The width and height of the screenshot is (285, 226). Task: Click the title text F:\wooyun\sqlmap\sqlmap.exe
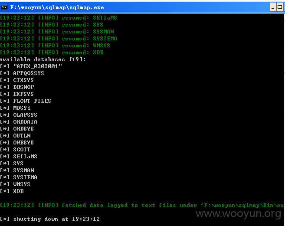(57, 7)
